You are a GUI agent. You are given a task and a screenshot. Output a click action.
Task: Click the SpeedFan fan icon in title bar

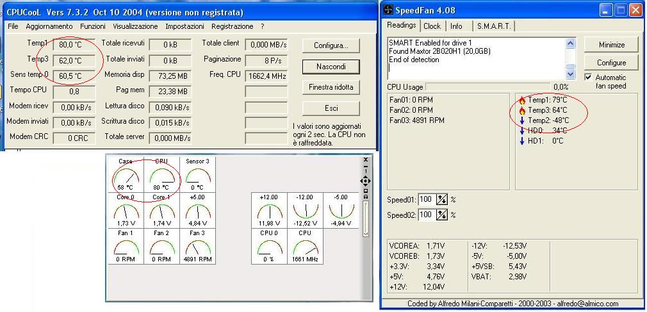388,10
